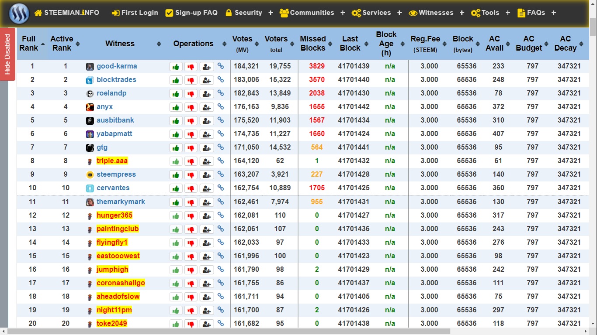Downvote the blocktrades witness
This screenshot has height=335, width=597.
(191, 80)
